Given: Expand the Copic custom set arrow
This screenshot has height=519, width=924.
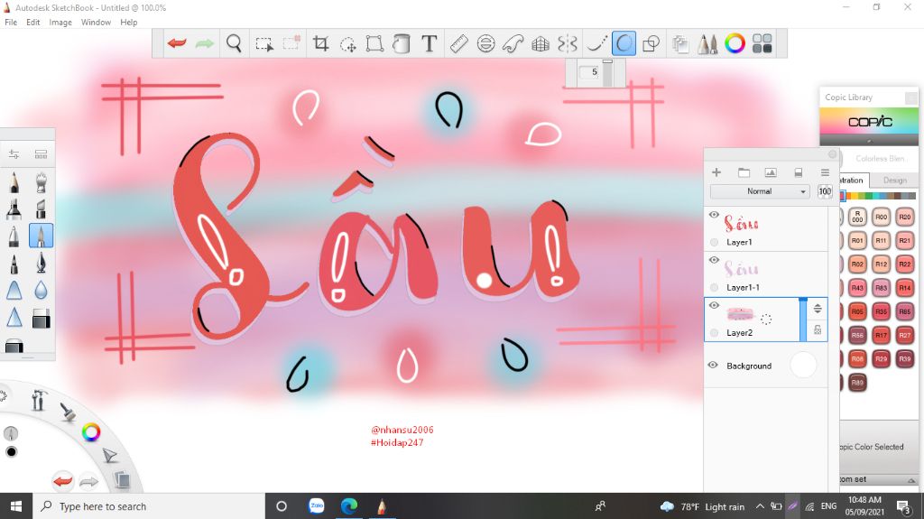Looking at the screenshot, I should [911, 480].
